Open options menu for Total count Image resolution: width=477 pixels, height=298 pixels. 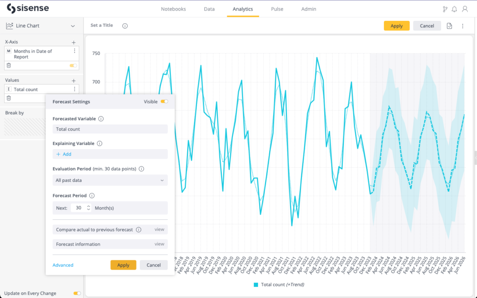pyautogui.click(x=75, y=89)
